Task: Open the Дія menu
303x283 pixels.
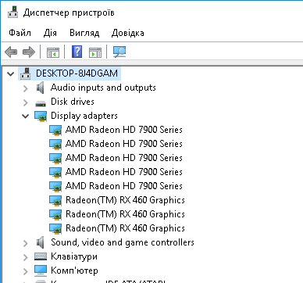Action: click(50, 33)
